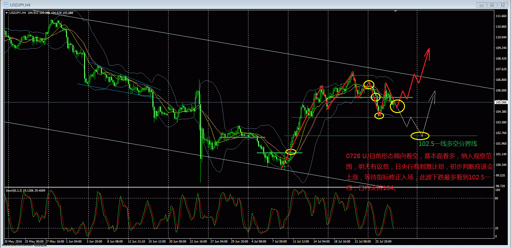511x248 pixels.
Task: Click the 20 Jun 00:00 time label
Action: [178, 241]
